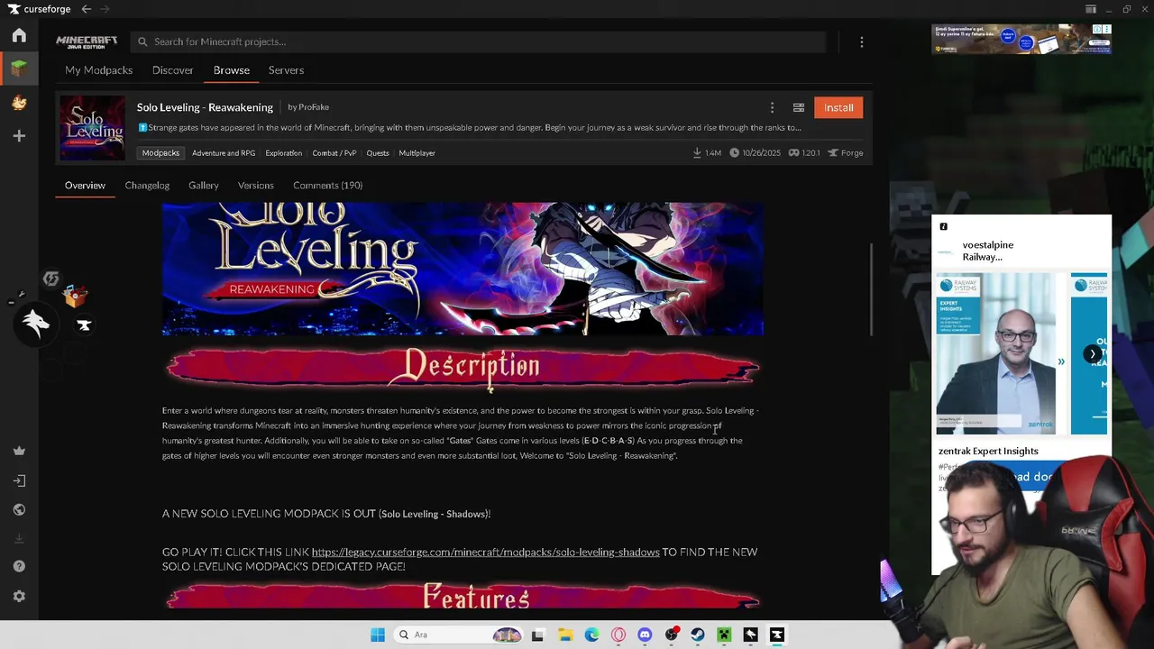Click the lightning bolt overlay icon

pyautogui.click(x=50, y=279)
